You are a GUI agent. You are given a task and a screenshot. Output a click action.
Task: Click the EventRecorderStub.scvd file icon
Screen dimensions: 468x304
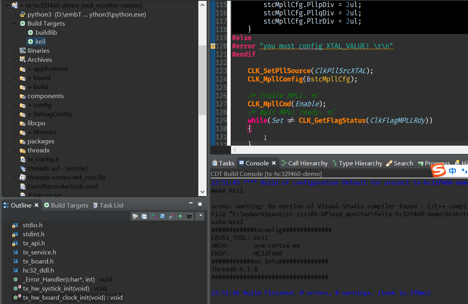(x=23, y=187)
